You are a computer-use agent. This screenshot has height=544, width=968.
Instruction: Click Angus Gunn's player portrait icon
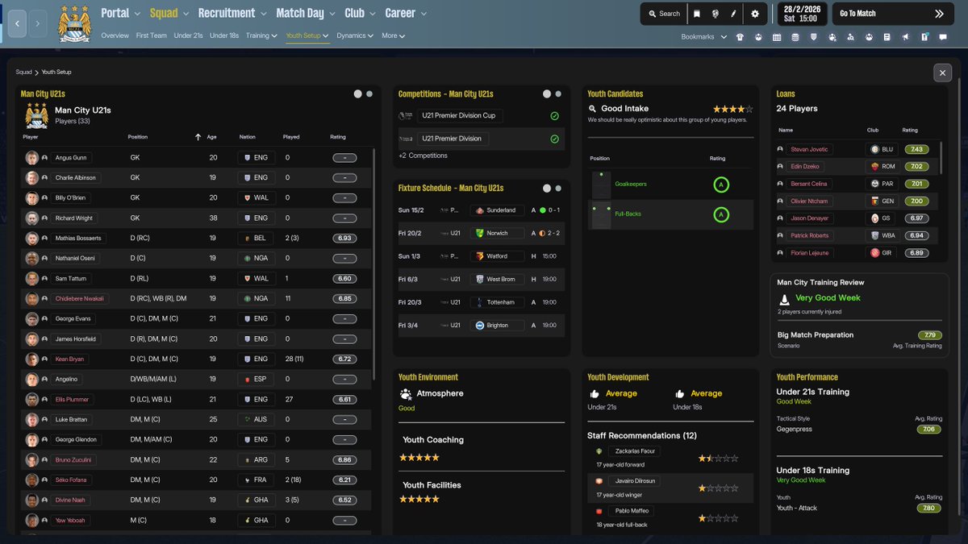pyautogui.click(x=31, y=158)
